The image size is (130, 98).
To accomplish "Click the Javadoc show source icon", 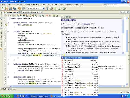I will [x=70, y=17].
